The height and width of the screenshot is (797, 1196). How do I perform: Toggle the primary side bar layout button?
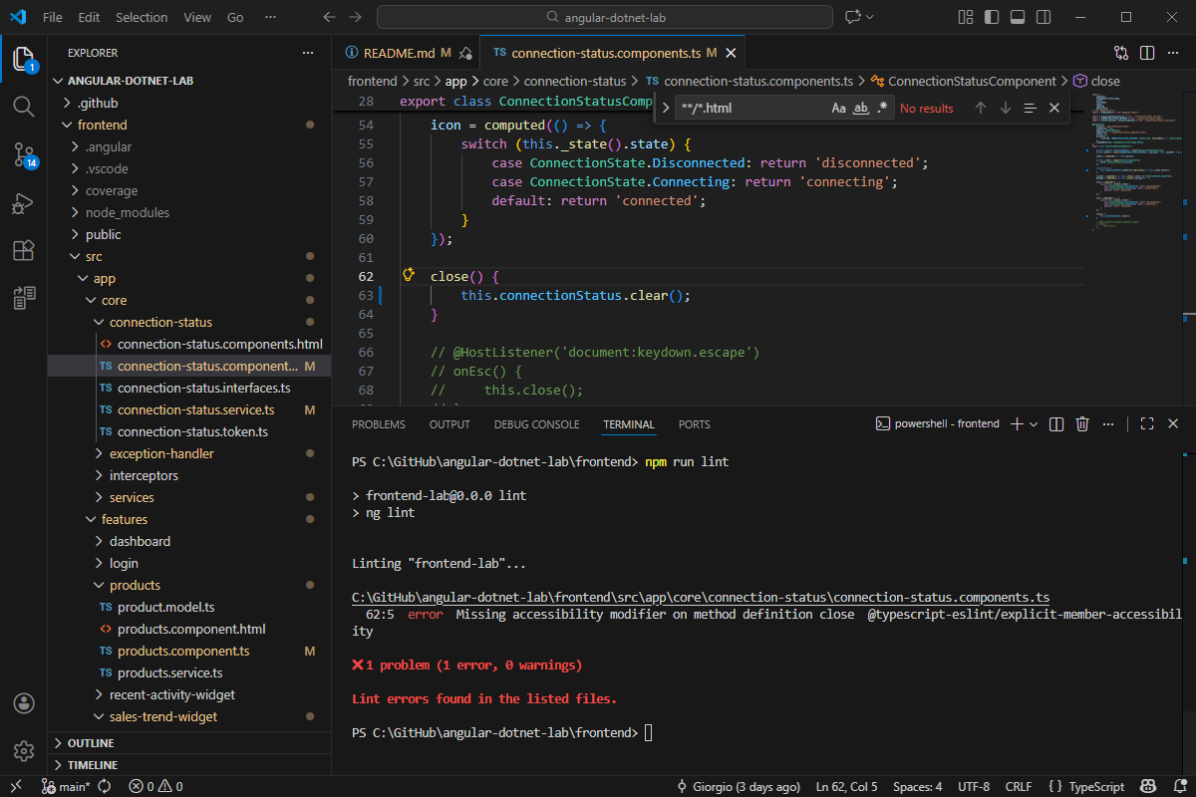click(991, 17)
